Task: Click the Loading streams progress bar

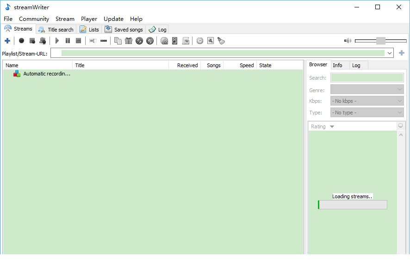Action: (x=353, y=205)
